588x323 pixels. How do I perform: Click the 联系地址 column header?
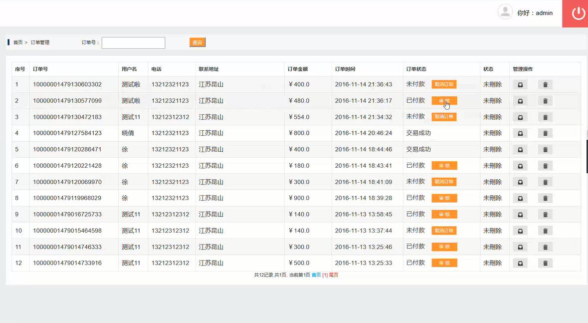point(209,69)
